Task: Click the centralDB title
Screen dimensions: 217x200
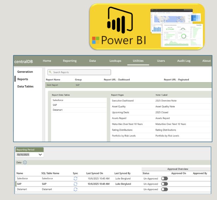Action: point(24,61)
